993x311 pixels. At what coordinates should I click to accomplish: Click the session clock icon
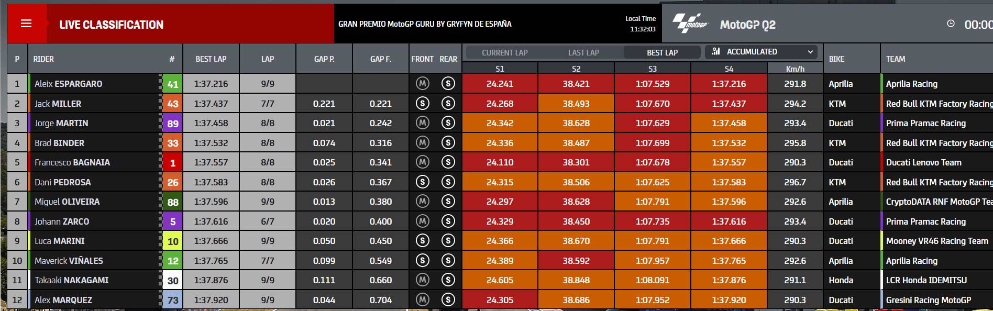pyautogui.click(x=951, y=24)
